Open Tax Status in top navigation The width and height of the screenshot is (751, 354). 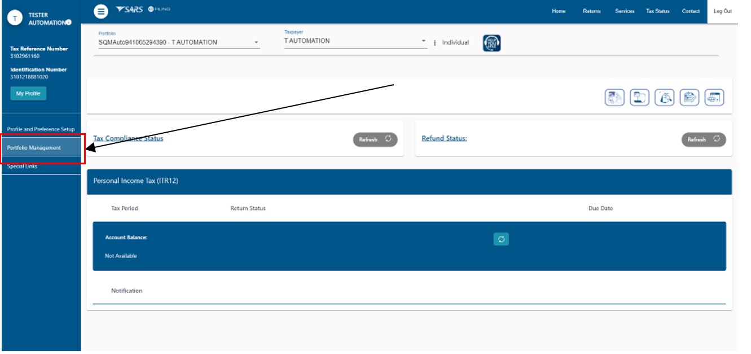click(x=657, y=11)
